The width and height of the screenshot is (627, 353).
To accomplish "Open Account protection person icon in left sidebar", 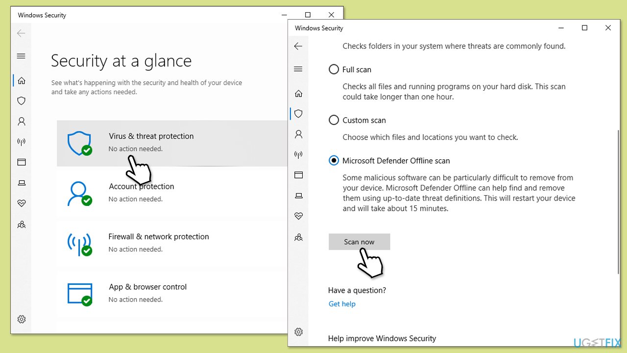I will click(21, 121).
